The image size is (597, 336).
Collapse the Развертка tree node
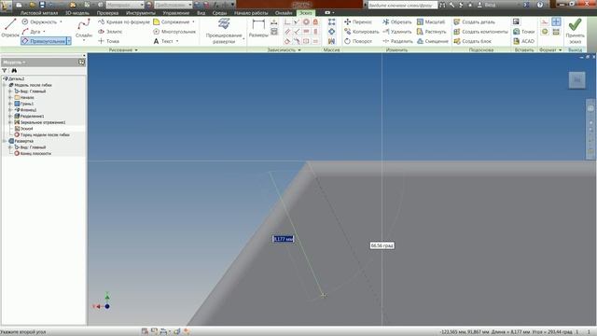(5, 141)
